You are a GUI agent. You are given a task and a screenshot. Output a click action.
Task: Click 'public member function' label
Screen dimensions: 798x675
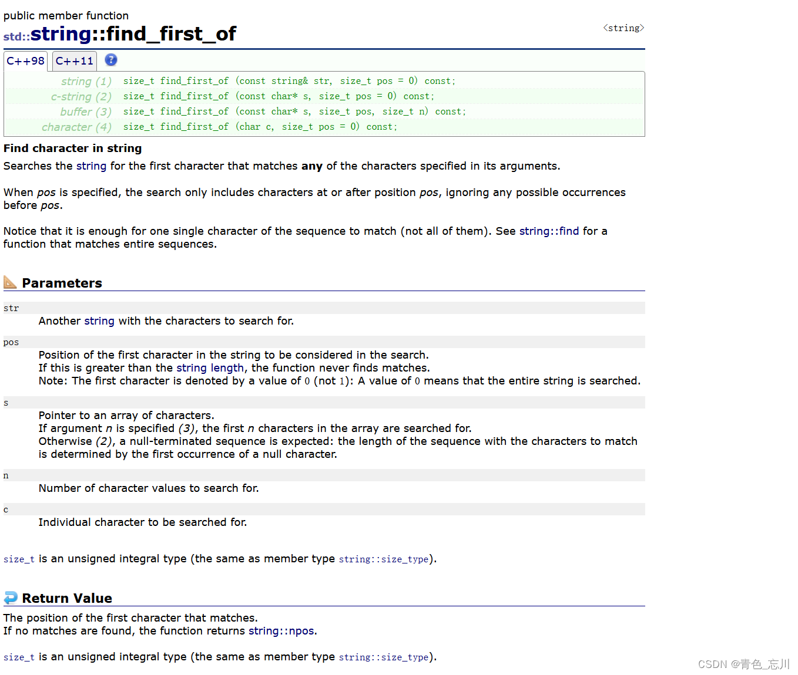point(66,16)
